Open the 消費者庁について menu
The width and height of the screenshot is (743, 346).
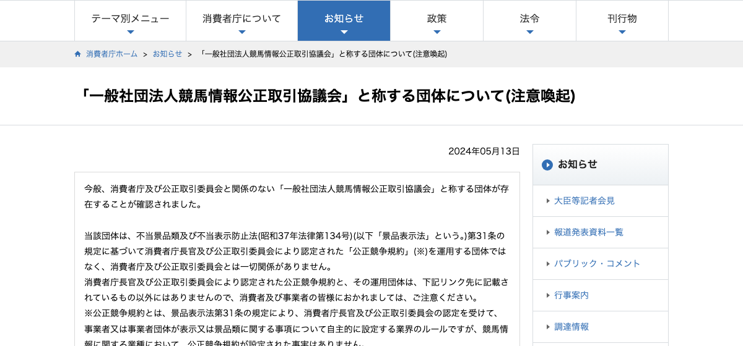[x=241, y=20]
